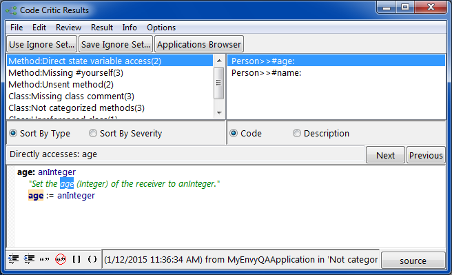Open the Edit menu
The height and width of the screenshot is (275, 452).
(39, 28)
